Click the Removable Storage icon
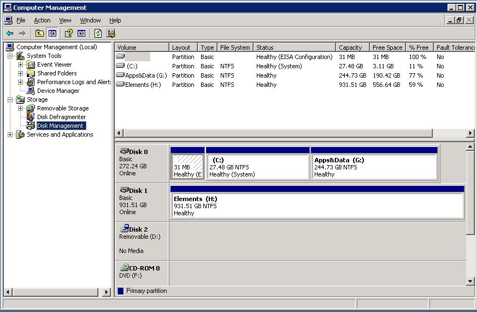 [x=31, y=108]
